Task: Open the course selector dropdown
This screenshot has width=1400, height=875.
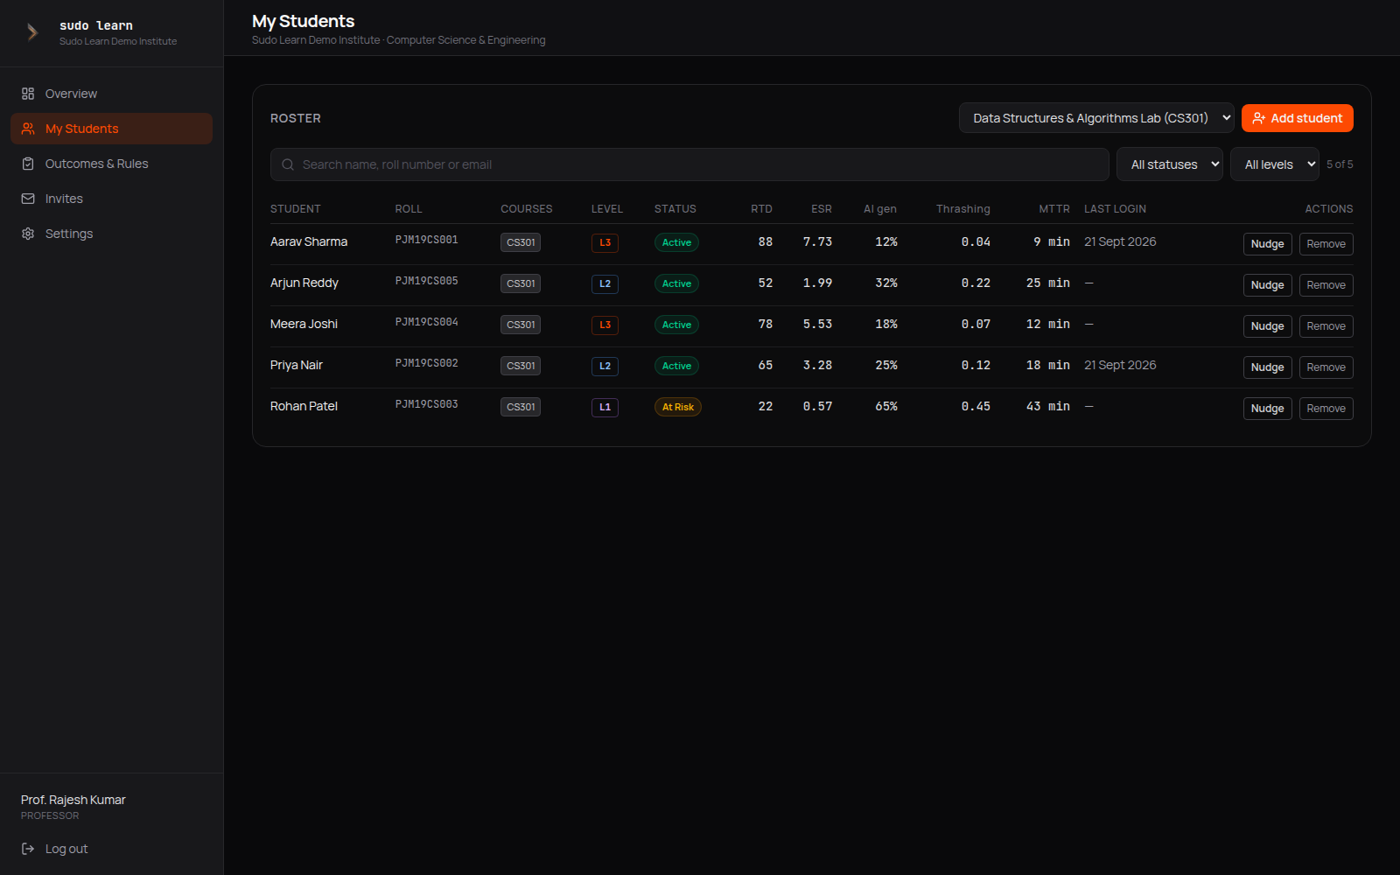Action: point(1096,118)
